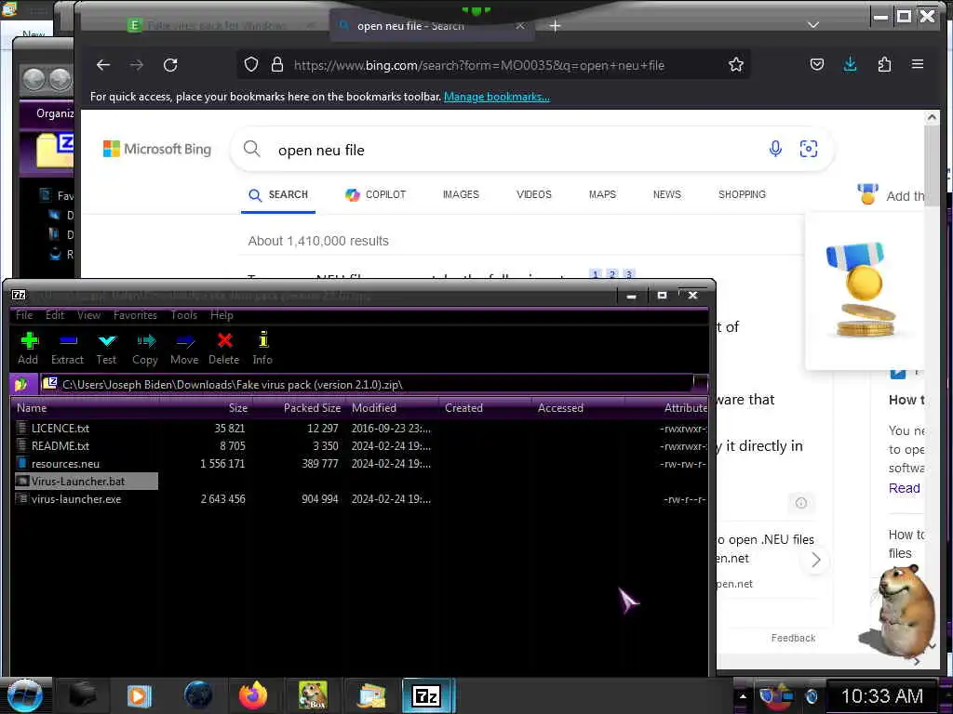The image size is (953, 714).
Task: Select the Virus-Launcher.bat file
Action: click(87, 481)
